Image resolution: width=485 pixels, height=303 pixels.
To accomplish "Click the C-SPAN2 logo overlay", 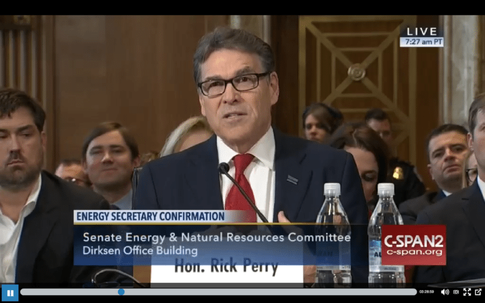I will pyautogui.click(x=414, y=245).
